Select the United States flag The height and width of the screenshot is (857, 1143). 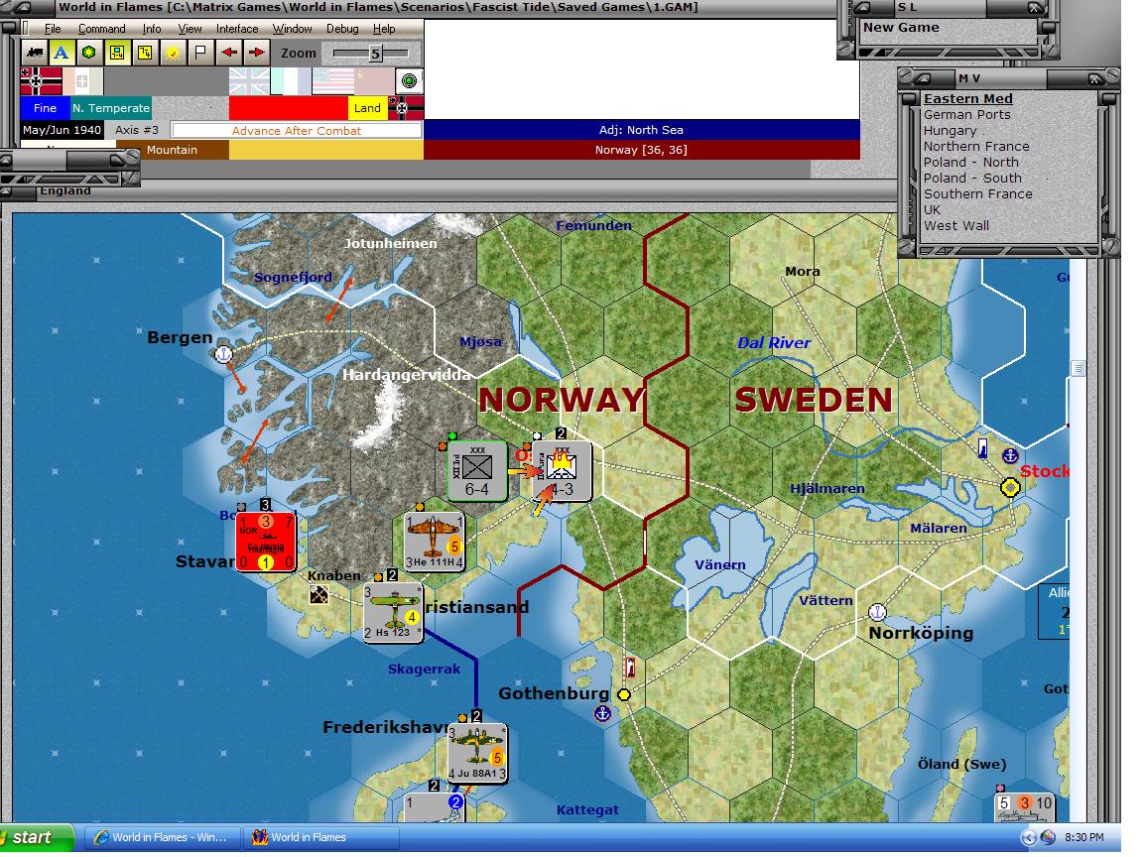[x=332, y=81]
